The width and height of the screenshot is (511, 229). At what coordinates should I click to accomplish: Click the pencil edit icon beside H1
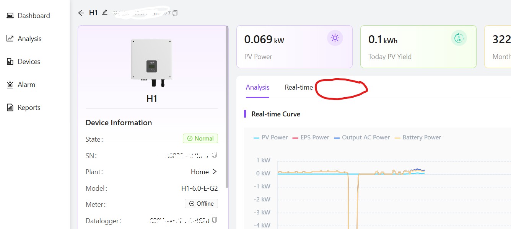click(105, 13)
